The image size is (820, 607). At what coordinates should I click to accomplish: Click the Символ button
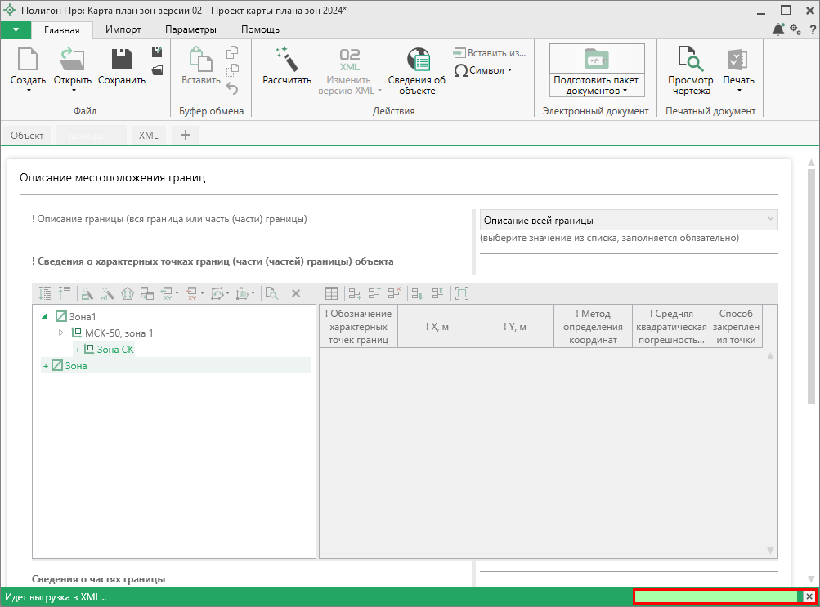point(483,70)
